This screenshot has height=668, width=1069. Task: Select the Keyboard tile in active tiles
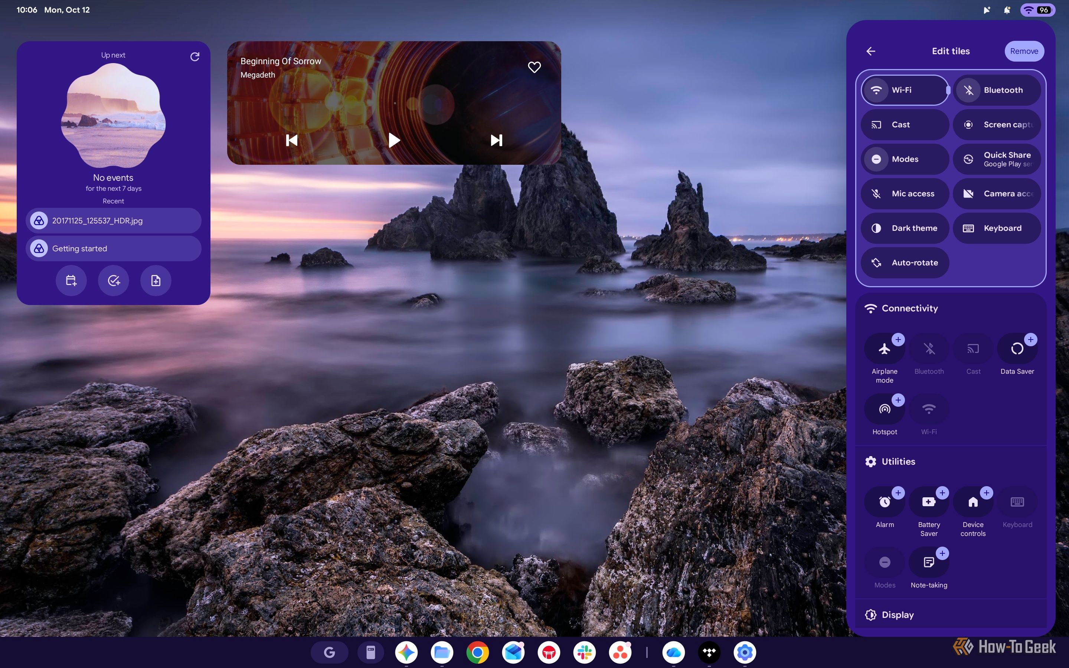click(997, 228)
